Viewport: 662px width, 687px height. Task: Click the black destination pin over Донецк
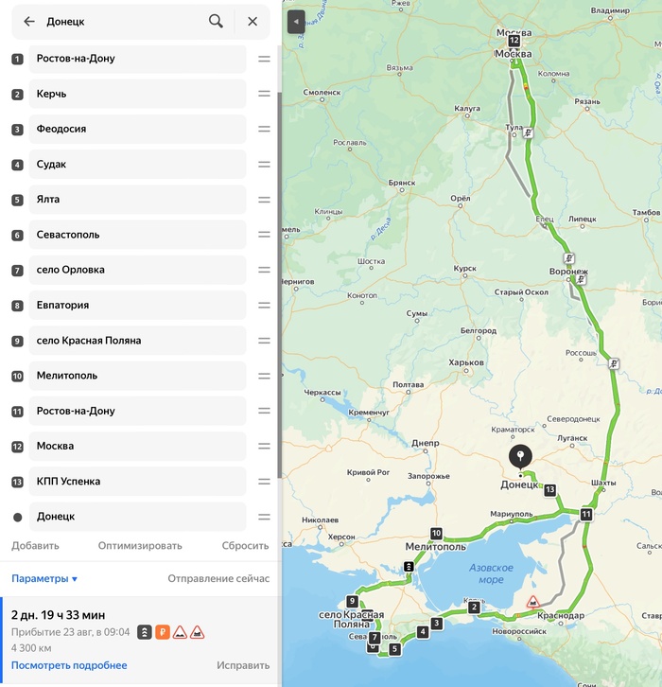click(520, 457)
